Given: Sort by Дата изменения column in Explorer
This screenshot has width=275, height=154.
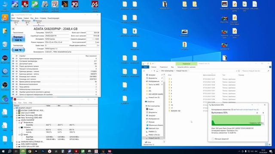Looking at the screenshot, I should [x=209, y=75].
